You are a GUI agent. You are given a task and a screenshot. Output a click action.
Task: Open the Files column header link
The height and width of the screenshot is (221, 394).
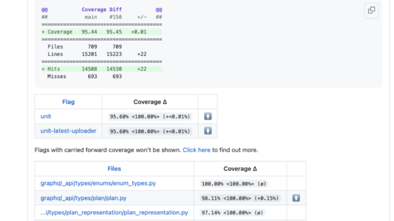(115, 169)
